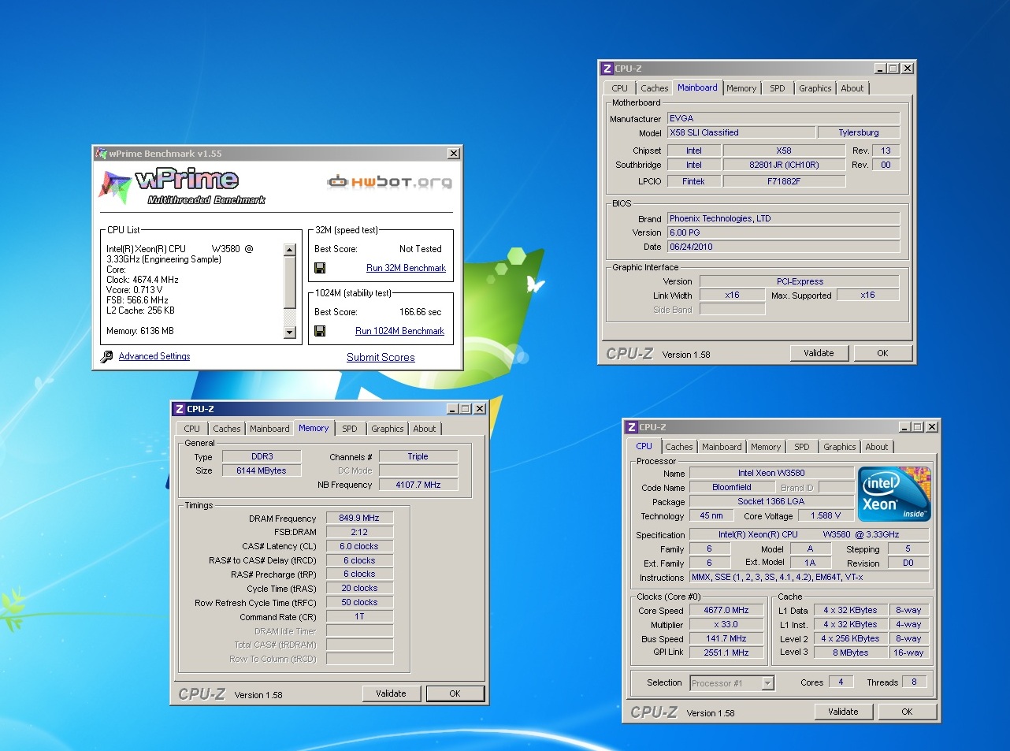Click the Z title icon of the Processor CPU-Z window
This screenshot has height=751, width=1010.
[x=631, y=427]
